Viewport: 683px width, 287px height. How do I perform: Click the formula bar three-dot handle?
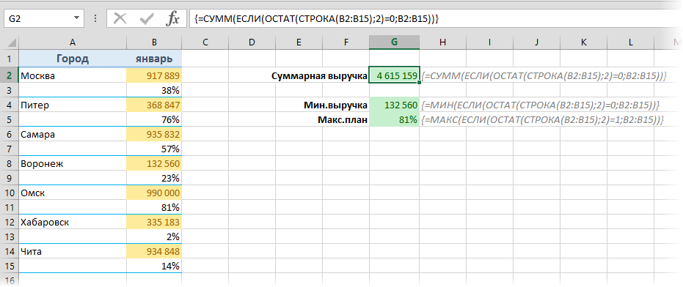click(x=95, y=19)
